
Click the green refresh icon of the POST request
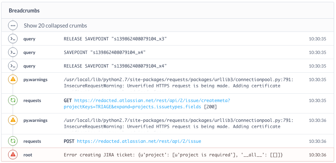coord(13,141)
